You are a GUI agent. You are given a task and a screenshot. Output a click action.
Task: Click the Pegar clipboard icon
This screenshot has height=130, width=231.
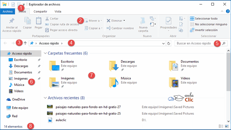click(38, 21)
